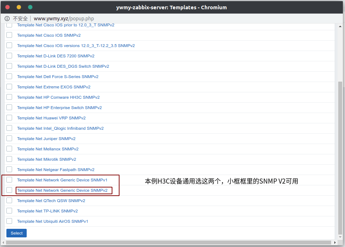The height and width of the screenshot is (247, 345).
Task: Click the site info icon in address bar
Action: coord(7,19)
